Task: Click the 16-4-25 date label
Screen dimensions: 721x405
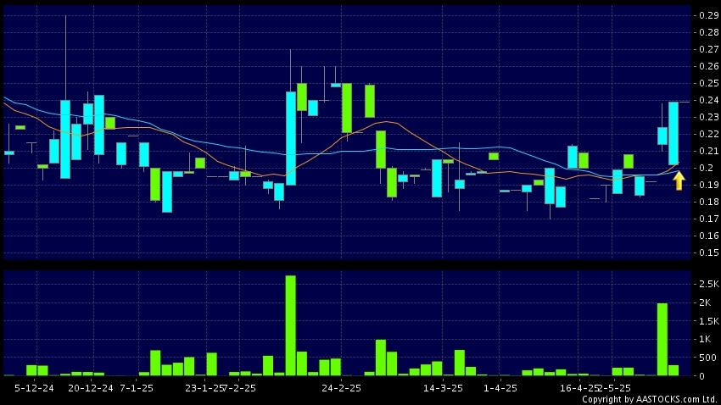Action: click(x=578, y=388)
